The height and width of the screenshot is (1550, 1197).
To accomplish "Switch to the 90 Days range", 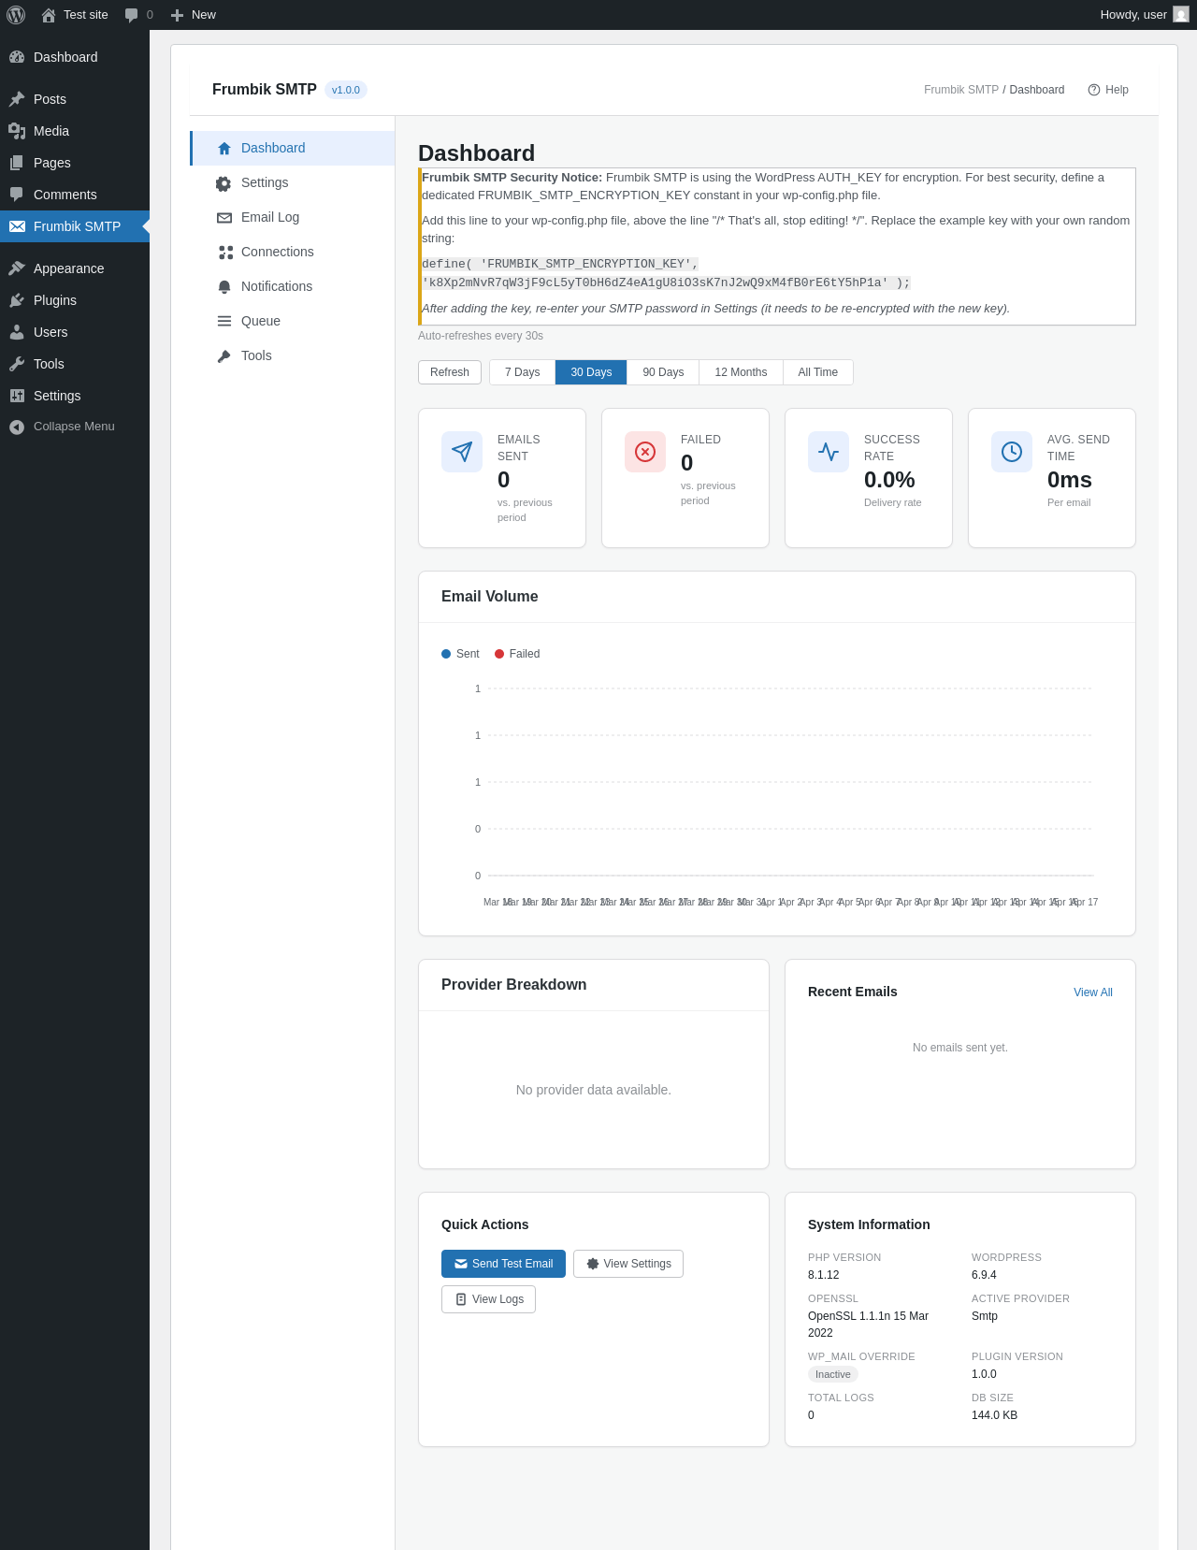I will click(663, 372).
